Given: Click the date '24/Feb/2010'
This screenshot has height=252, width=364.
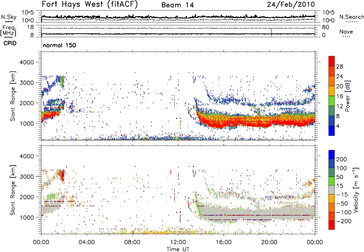Looking at the screenshot, I should click(291, 5).
